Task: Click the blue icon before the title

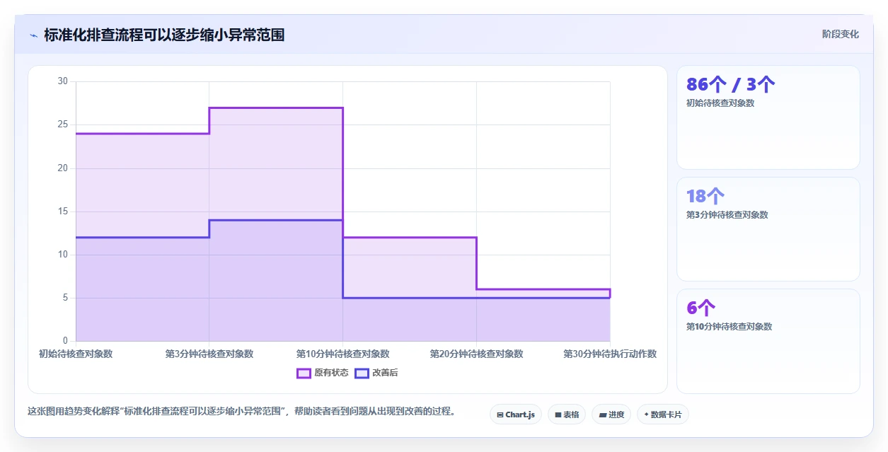Action: pos(33,35)
